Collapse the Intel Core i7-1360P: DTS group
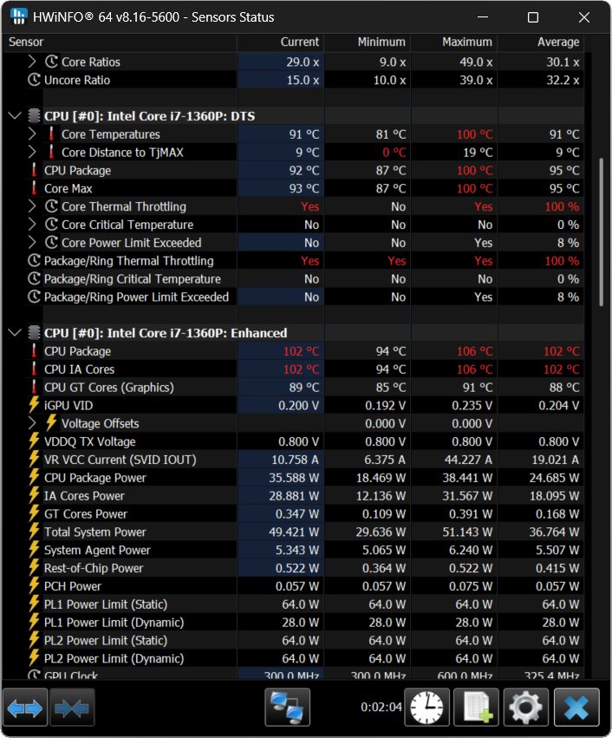Screen dimensions: 612x738 click(x=15, y=116)
